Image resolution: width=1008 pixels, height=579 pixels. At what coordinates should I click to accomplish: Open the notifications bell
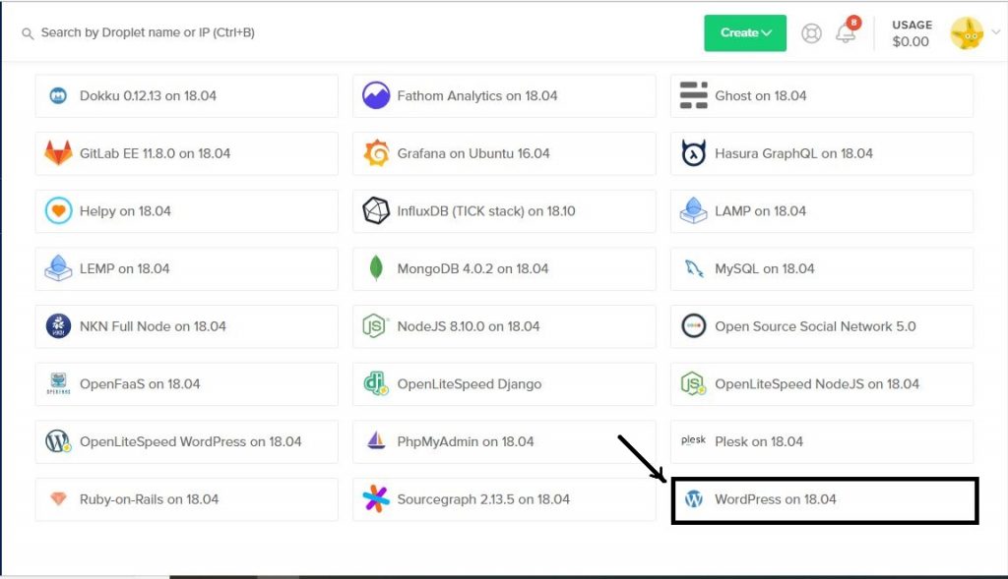tap(846, 32)
